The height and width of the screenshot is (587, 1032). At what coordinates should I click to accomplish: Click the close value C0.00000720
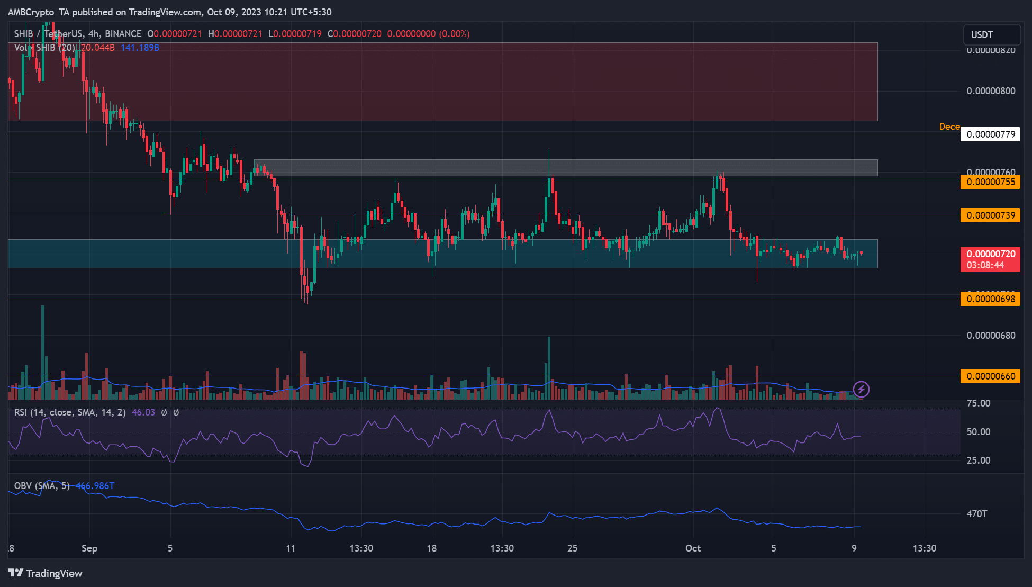coord(354,34)
